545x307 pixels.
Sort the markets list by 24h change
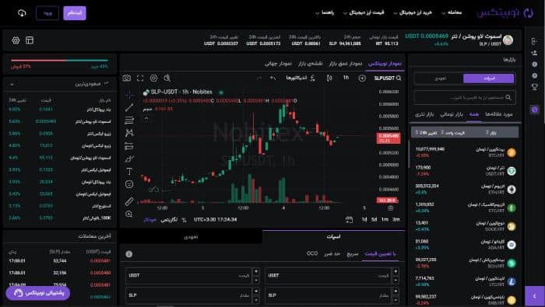[426, 132]
